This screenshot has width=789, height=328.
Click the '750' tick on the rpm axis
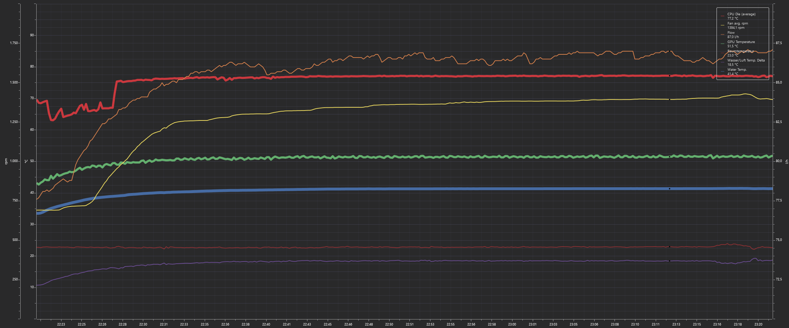point(15,201)
